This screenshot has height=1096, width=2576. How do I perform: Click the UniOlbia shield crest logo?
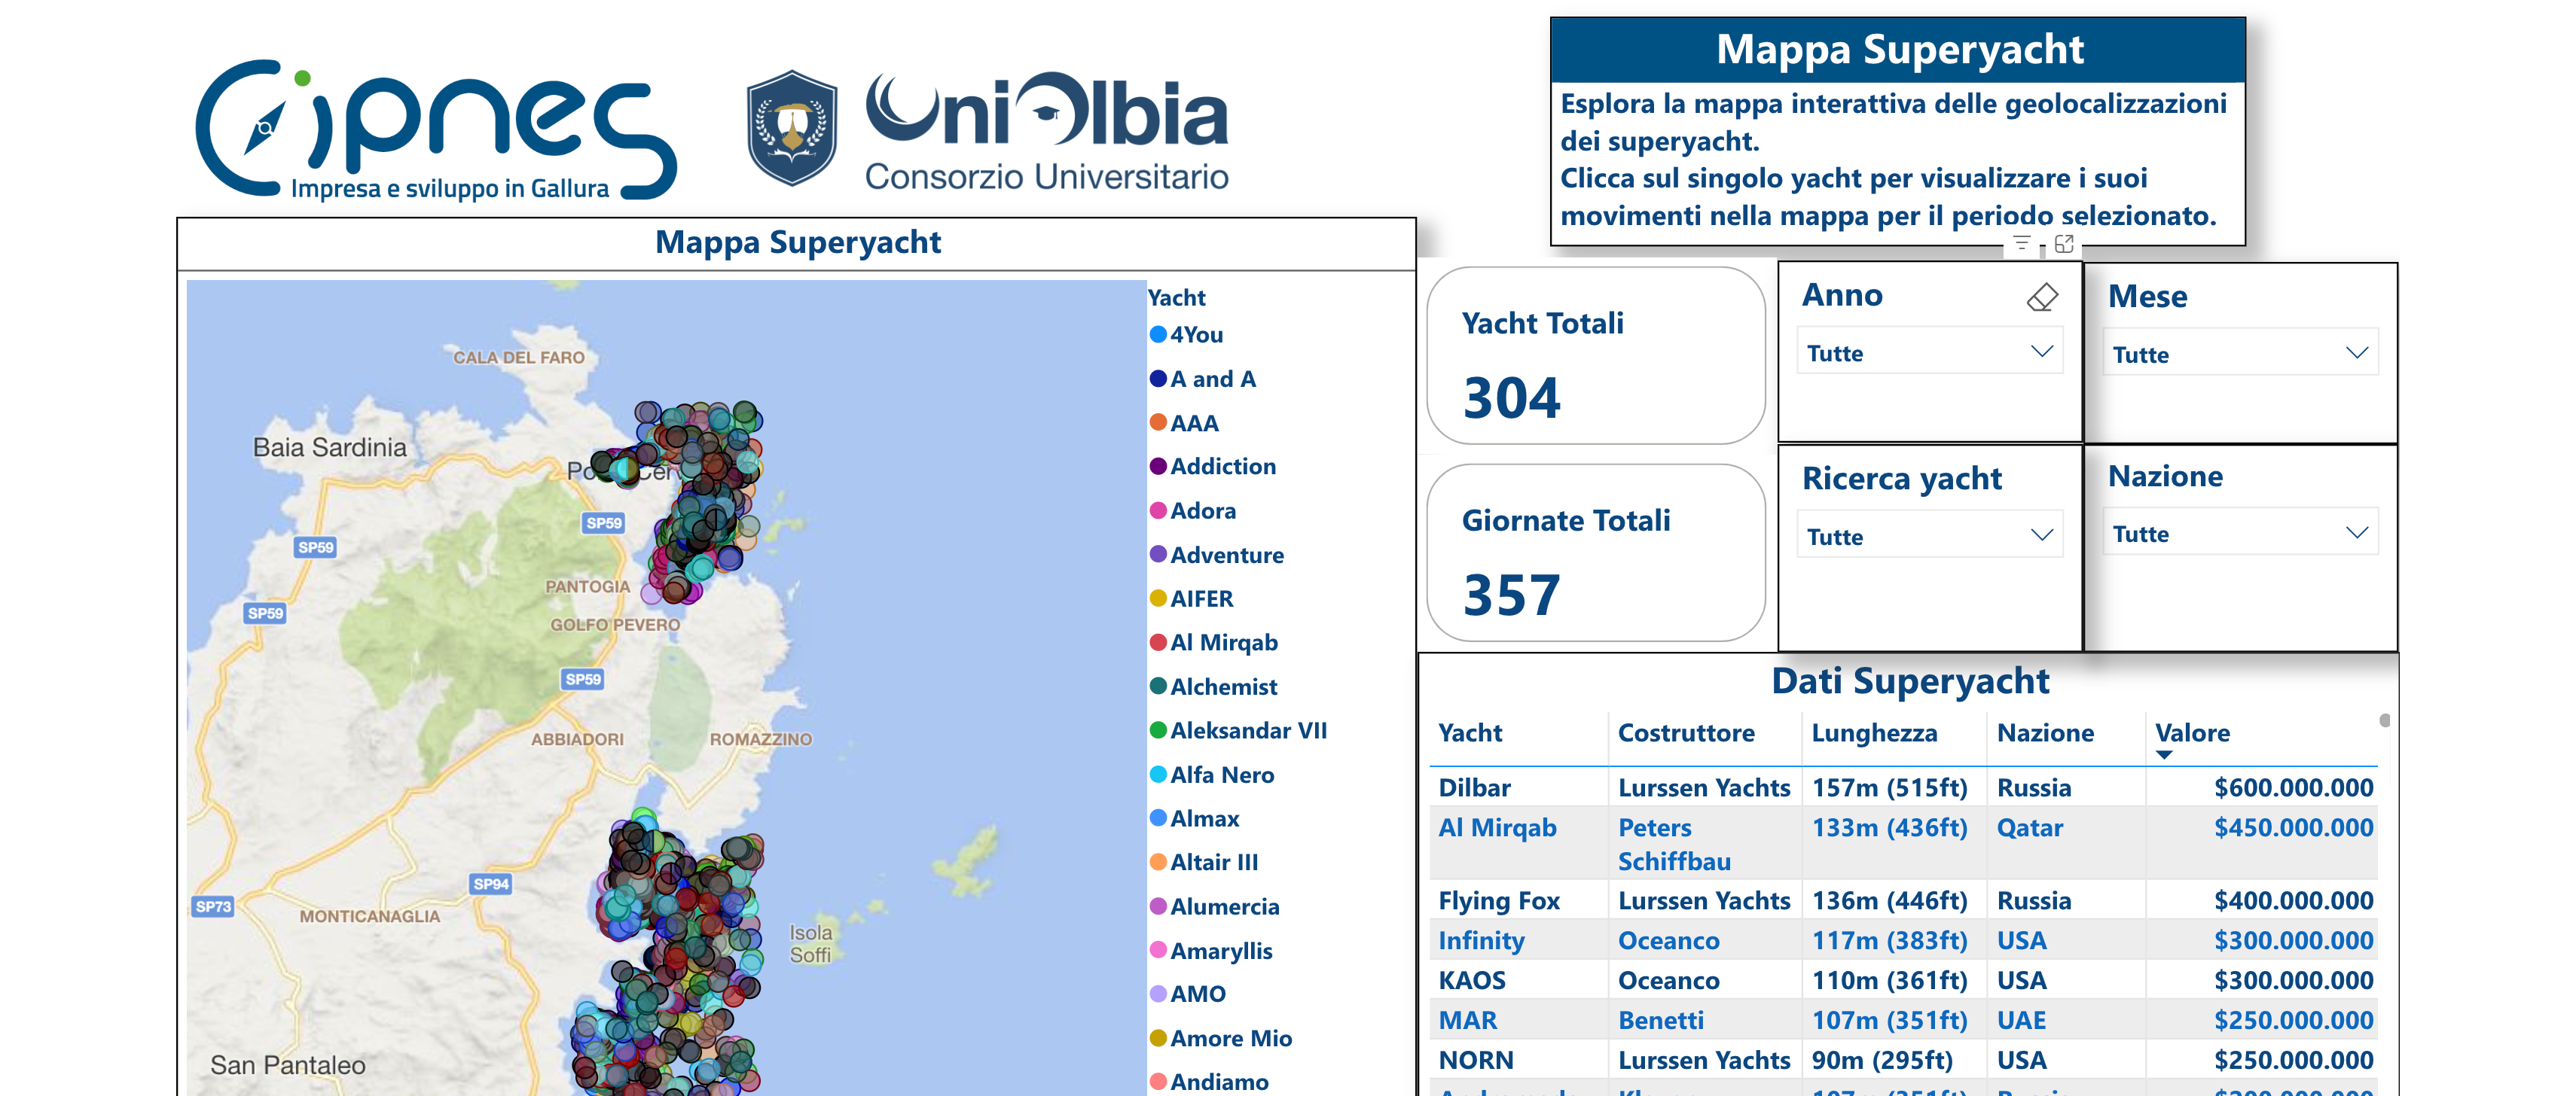792,128
